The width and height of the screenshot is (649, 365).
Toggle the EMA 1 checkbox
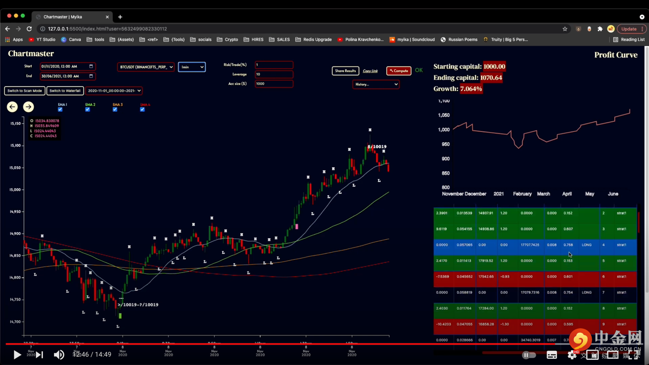(x=60, y=109)
